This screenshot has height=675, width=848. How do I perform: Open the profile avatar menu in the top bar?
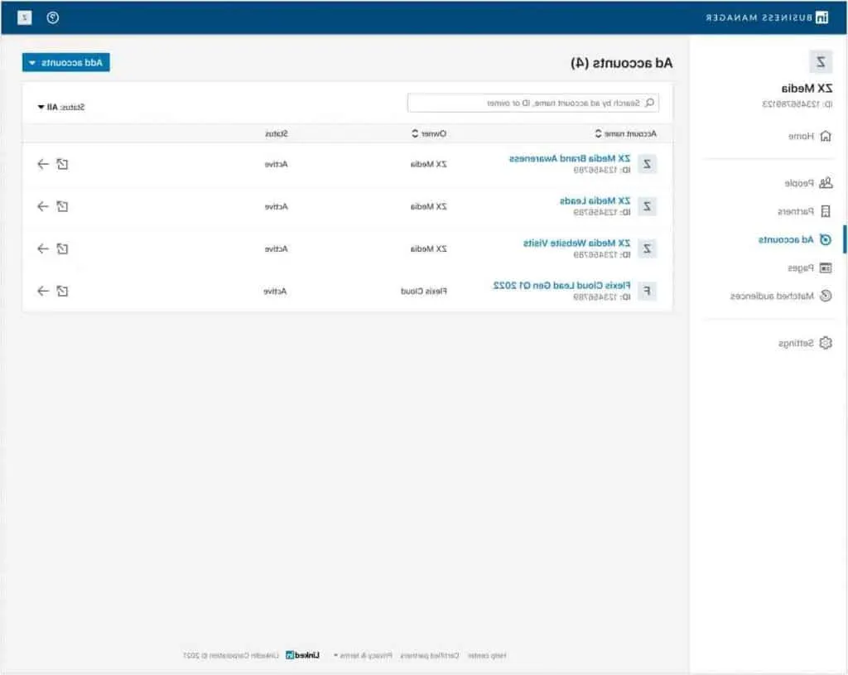click(x=24, y=18)
